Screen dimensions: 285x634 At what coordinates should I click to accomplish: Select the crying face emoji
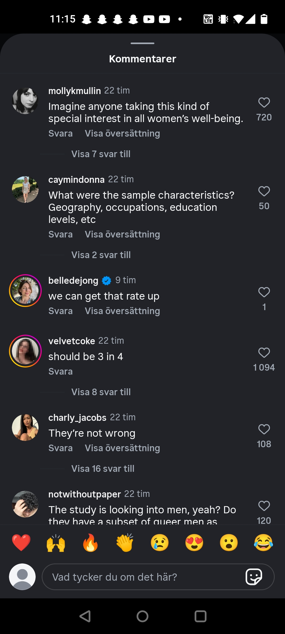click(160, 543)
